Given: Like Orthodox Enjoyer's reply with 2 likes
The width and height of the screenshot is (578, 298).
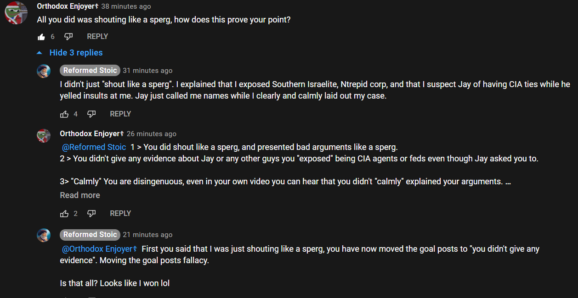Looking at the screenshot, I should [64, 214].
